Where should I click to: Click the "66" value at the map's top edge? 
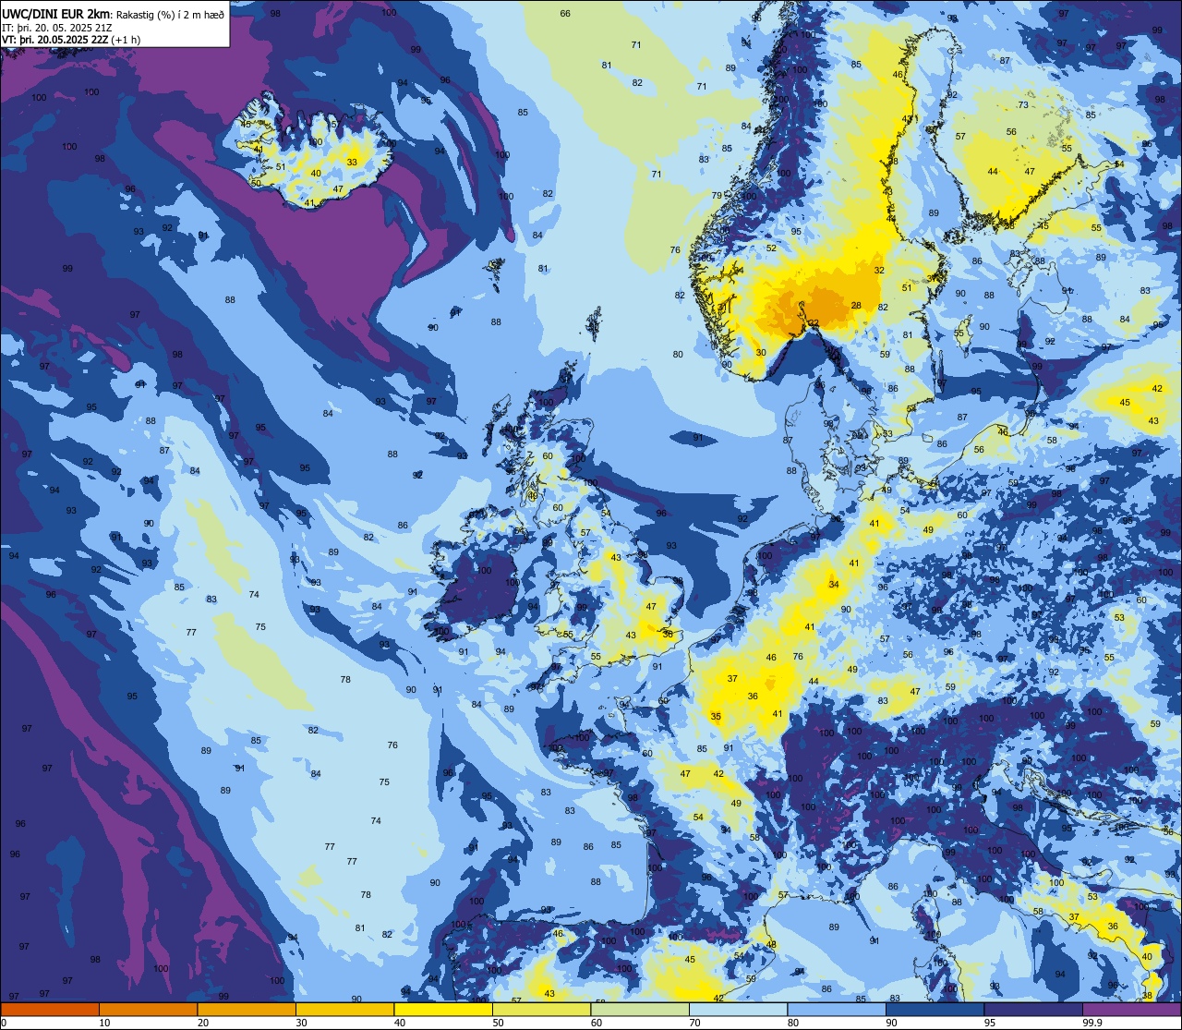(565, 14)
